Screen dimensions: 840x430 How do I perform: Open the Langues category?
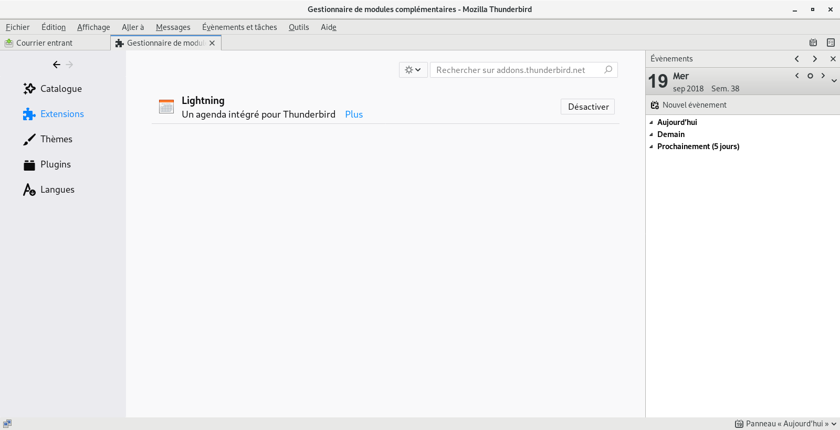[49, 190]
